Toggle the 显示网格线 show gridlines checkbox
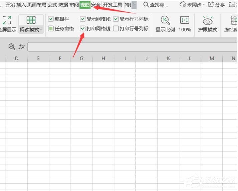The image size is (238, 191). (83, 19)
